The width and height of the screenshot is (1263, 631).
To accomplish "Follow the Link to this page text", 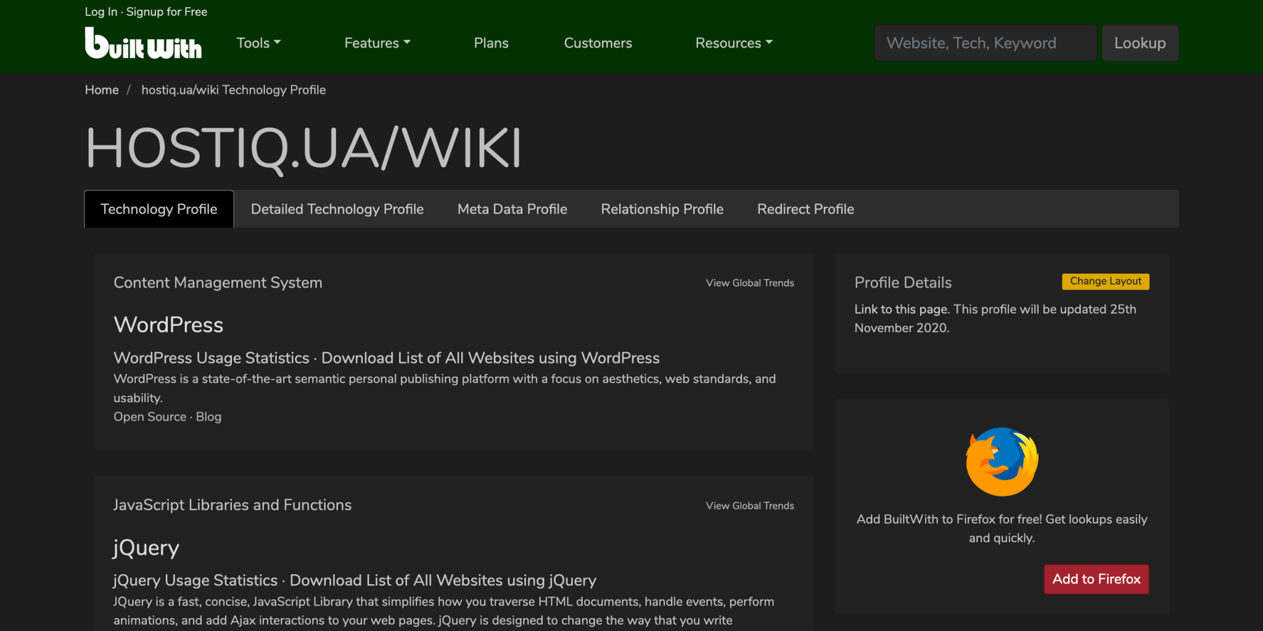I will (900, 309).
